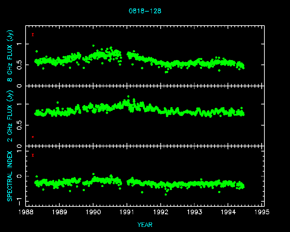Click the 1994 year tick label
This screenshot has height=232, width=290.
(x=229, y=212)
